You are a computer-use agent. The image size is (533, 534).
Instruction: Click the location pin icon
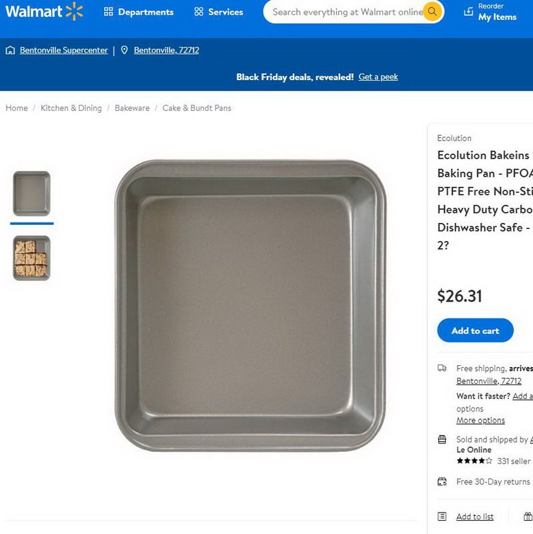(x=124, y=50)
